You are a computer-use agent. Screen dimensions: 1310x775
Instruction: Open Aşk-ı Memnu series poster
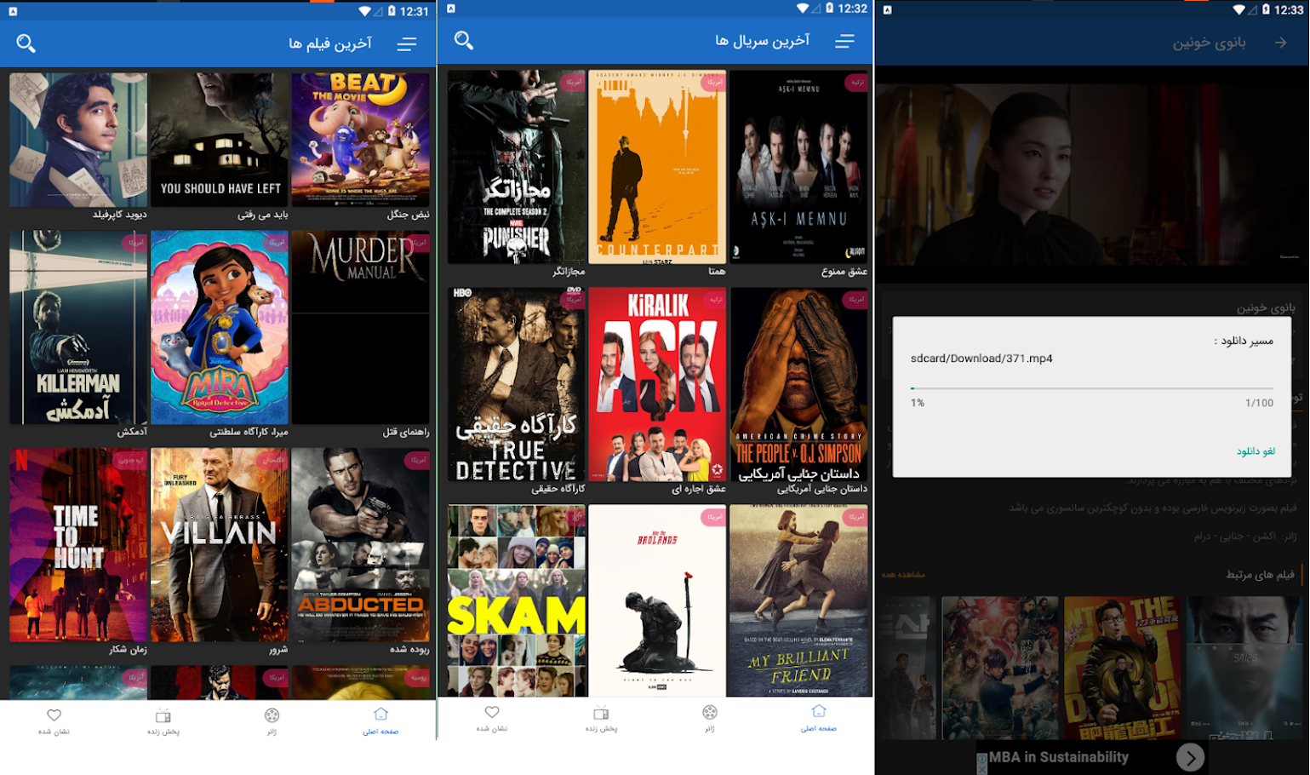tap(798, 167)
